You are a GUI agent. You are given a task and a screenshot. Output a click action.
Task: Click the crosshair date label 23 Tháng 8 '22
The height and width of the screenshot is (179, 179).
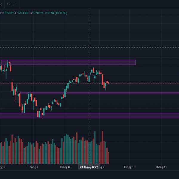pyautogui.click(x=89, y=167)
